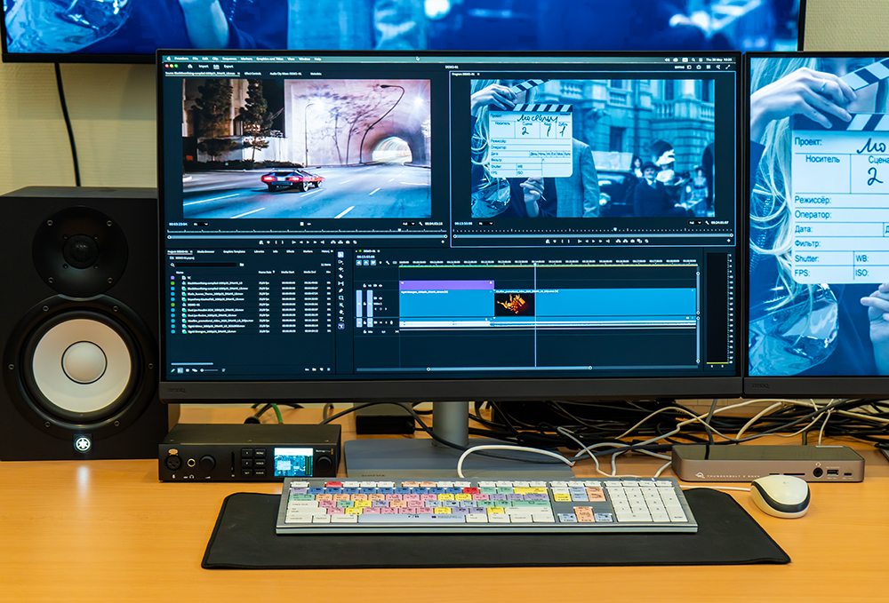Toggle the lock on the top video track
889x603 pixels.
(364, 285)
